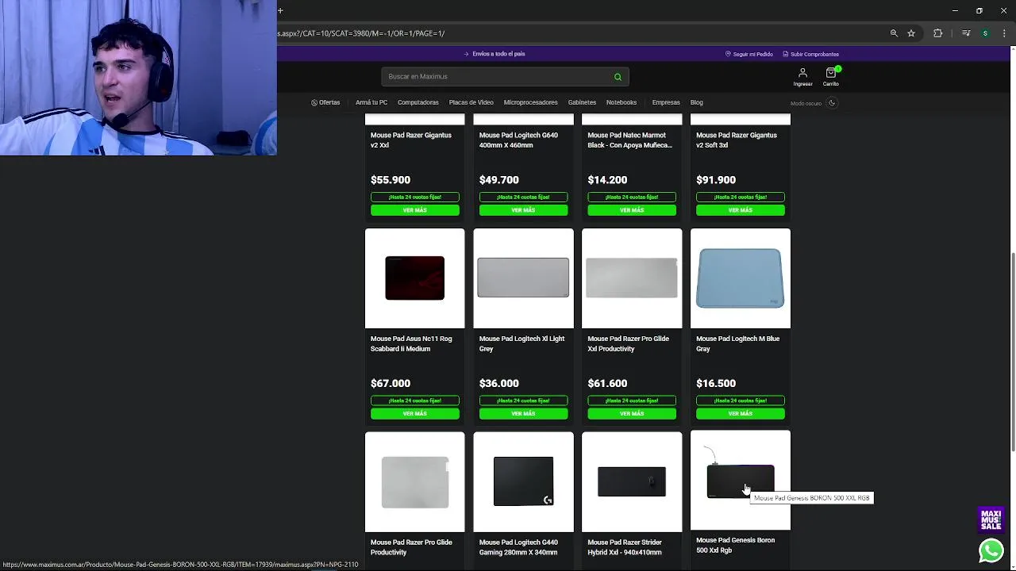Click Ver Más under Logitech G640
The height and width of the screenshot is (571, 1016).
click(523, 210)
